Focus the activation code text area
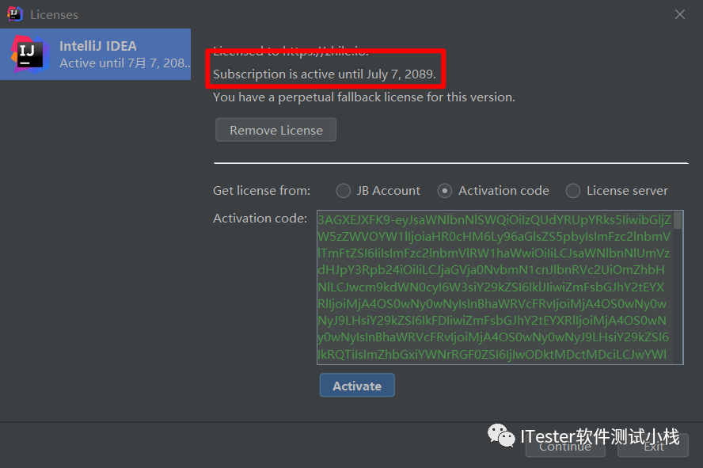This screenshot has width=703, height=468. point(494,287)
